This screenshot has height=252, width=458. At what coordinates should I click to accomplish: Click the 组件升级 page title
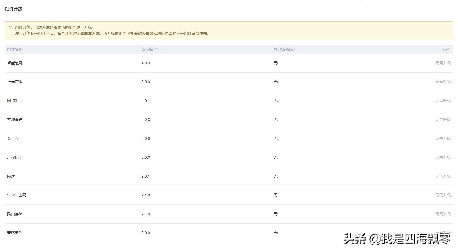[14, 9]
